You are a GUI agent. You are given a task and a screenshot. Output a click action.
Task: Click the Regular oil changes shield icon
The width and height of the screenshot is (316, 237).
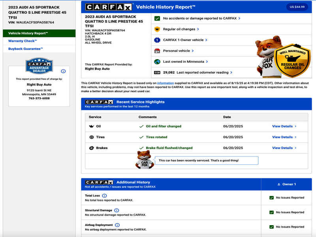[157, 29]
